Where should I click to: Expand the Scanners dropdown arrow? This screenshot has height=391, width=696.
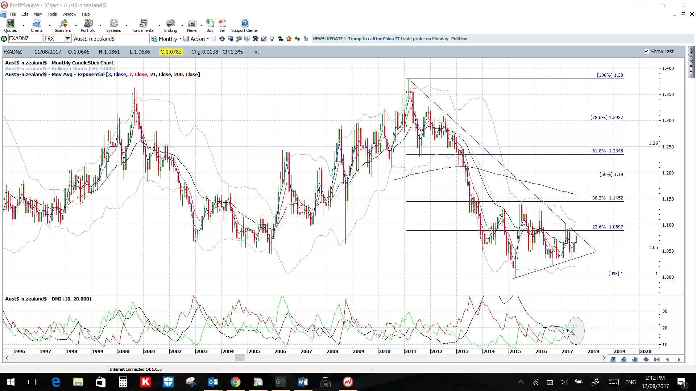point(76,26)
